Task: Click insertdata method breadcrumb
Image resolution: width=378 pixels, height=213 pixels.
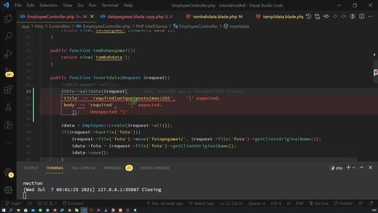Action: coord(236,26)
